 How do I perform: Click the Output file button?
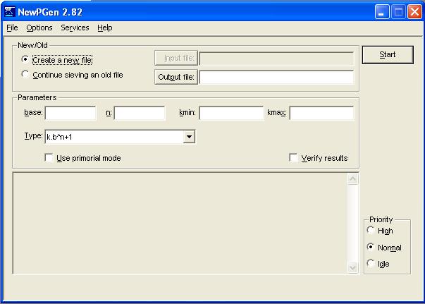tap(176, 78)
